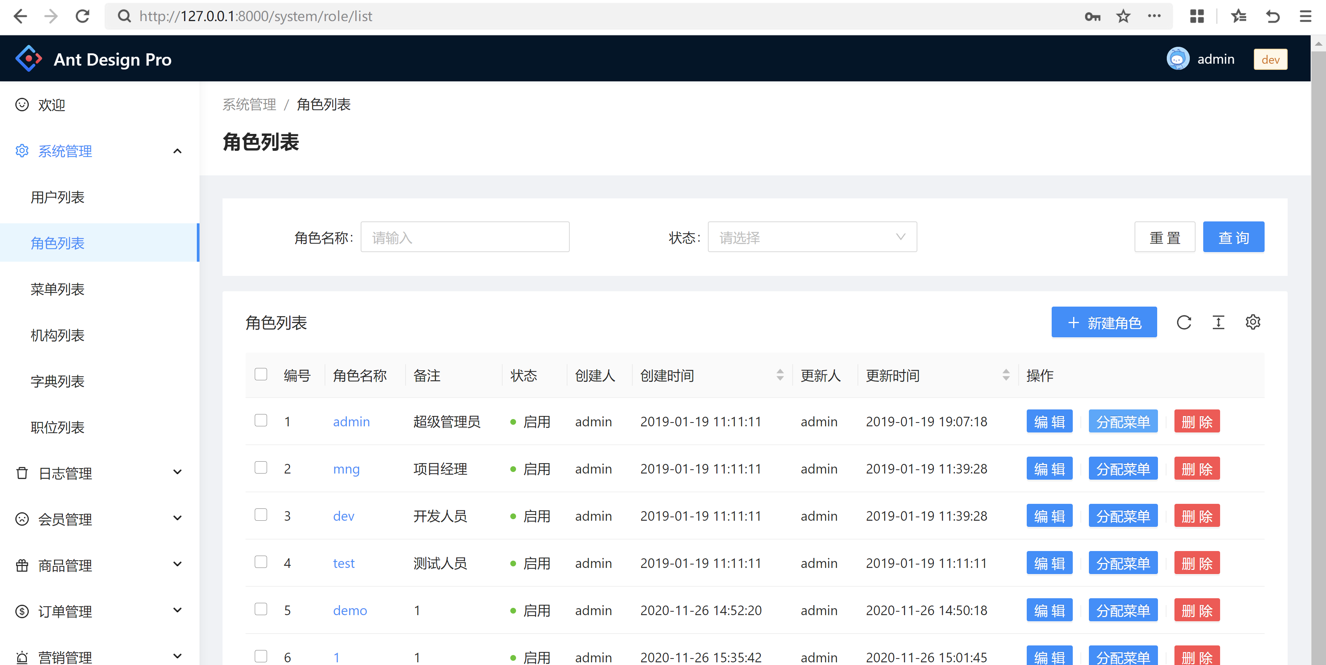Check the checkbox for row number 6
The height and width of the screenshot is (665, 1326).
(x=261, y=656)
